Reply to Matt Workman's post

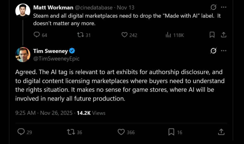[37, 35]
